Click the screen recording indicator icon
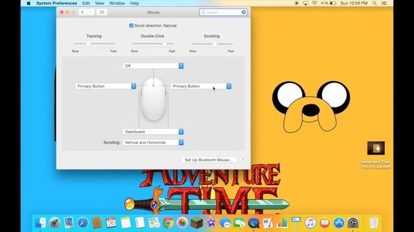The height and width of the screenshot is (232, 414). pyautogui.click(x=296, y=3)
